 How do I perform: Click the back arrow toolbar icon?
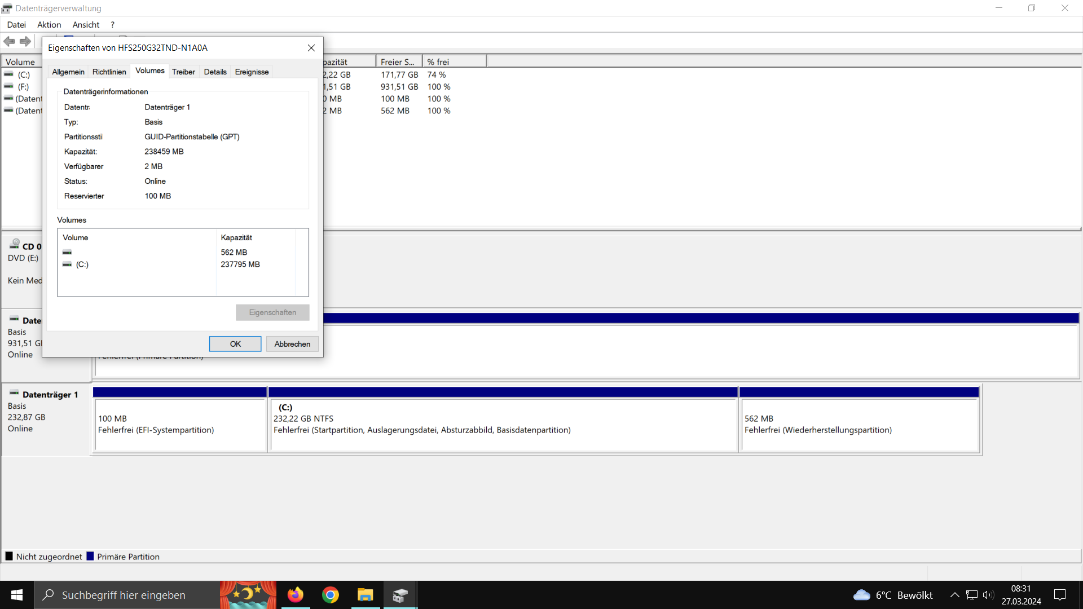click(x=9, y=41)
